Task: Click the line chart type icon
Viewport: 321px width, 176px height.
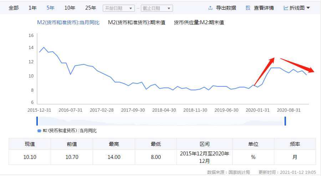Action: pos(286,8)
